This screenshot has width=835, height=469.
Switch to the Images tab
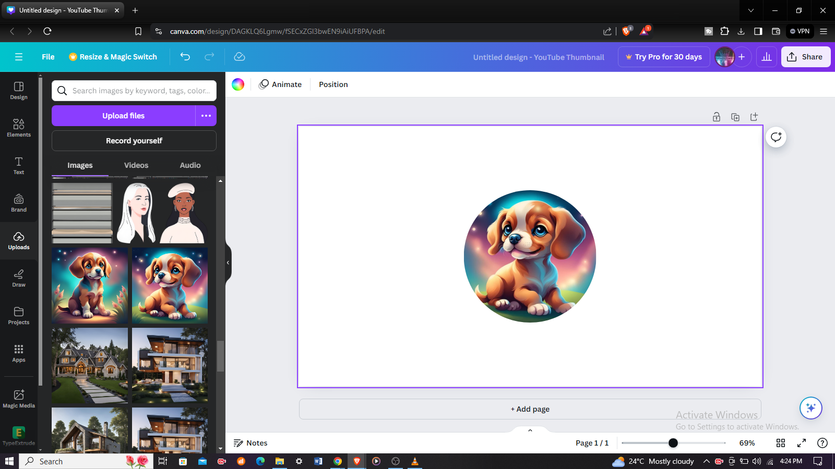click(80, 165)
